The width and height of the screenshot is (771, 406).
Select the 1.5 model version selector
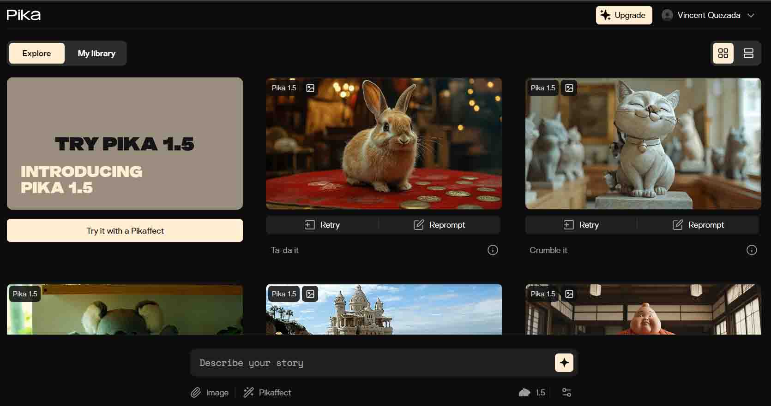point(532,393)
